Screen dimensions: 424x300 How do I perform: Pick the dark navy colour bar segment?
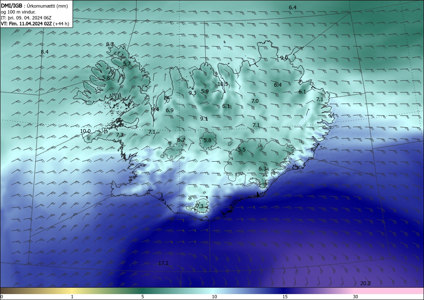(284, 291)
